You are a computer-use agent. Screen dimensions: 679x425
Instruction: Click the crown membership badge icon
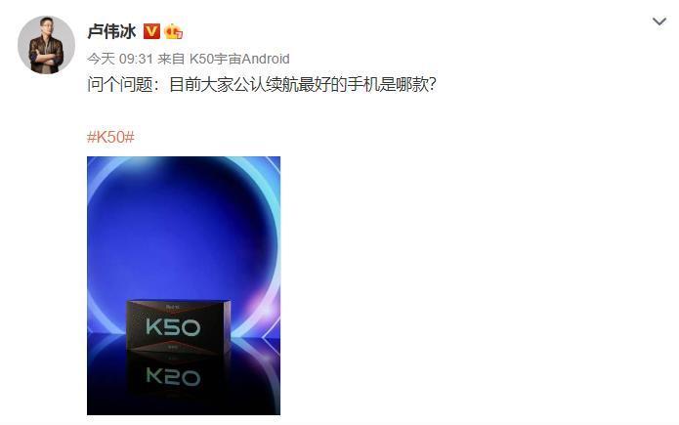pos(173,31)
